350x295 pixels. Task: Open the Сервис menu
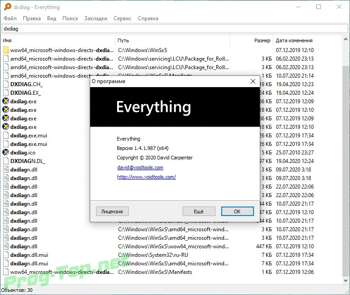[122, 18]
